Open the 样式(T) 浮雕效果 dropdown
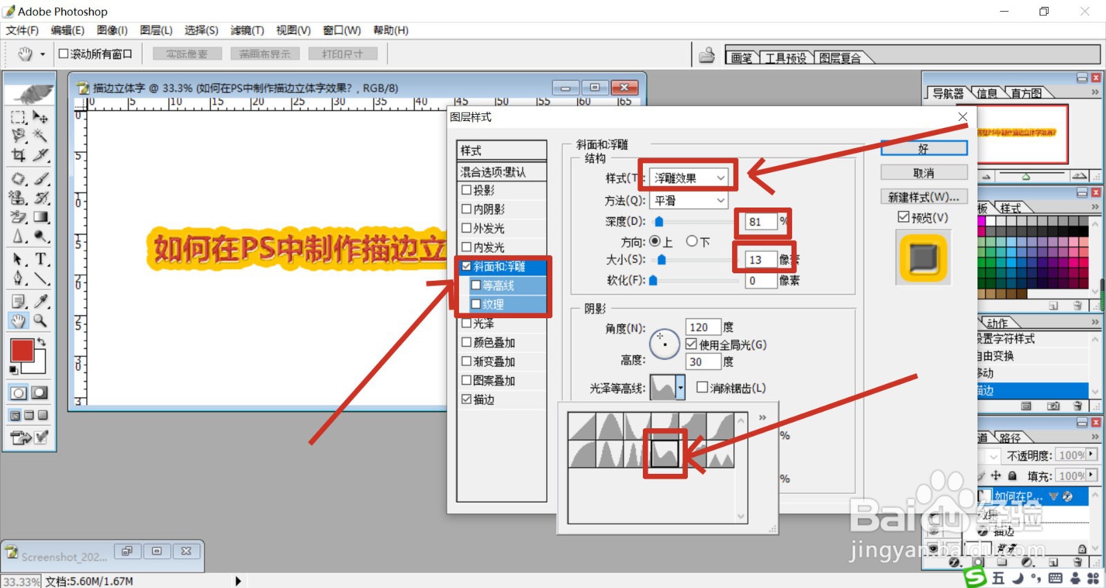 (x=688, y=178)
